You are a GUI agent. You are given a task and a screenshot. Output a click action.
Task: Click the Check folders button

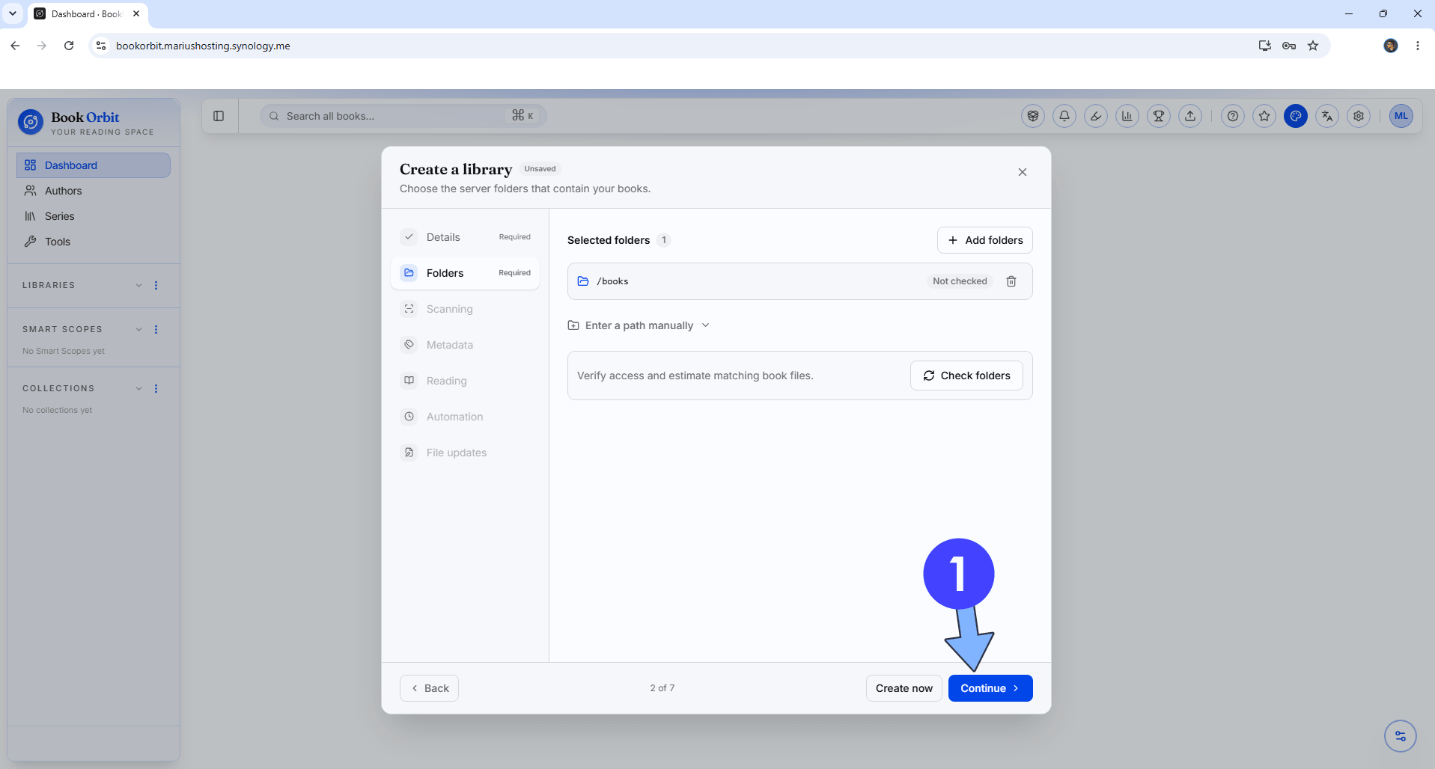click(966, 376)
